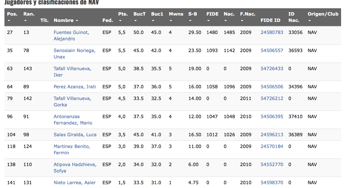The height and width of the screenshot is (188, 350).
Task: Click the FIDE ID column header
Action: point(270,20)
